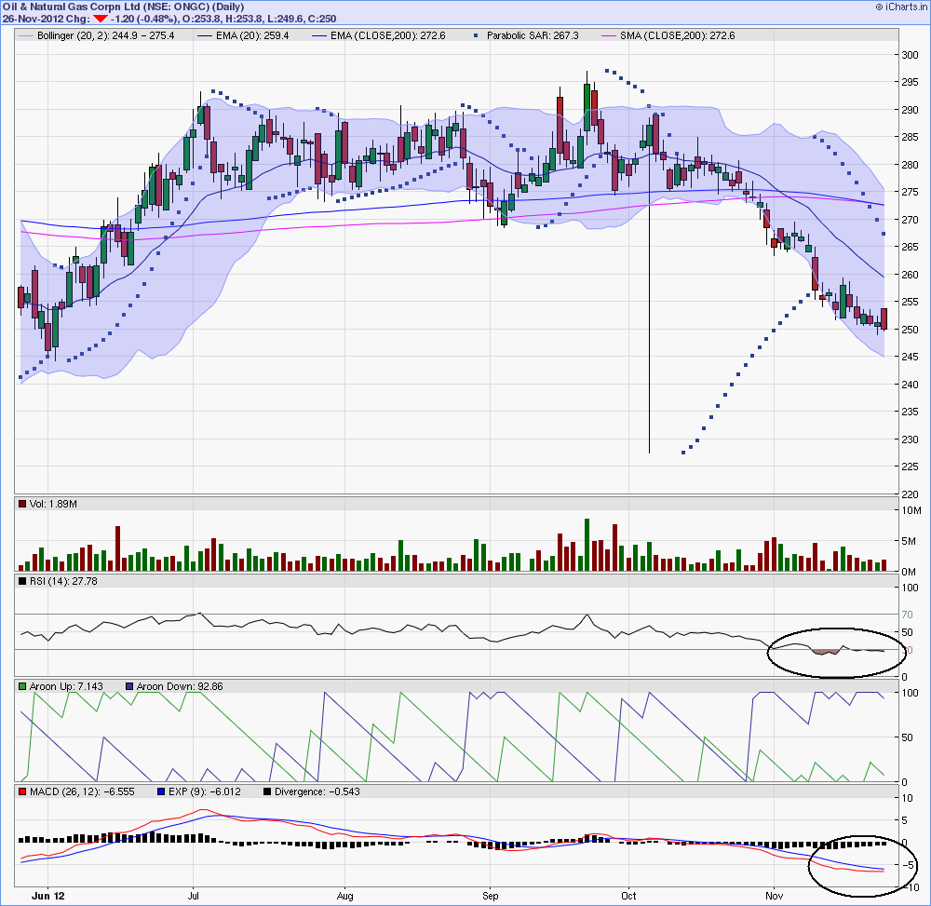Image resolution: width=931 pixels, height=906 pixels.
Task: Click the 'Aroon Up: 7.143' label
Action: point(66,686)
